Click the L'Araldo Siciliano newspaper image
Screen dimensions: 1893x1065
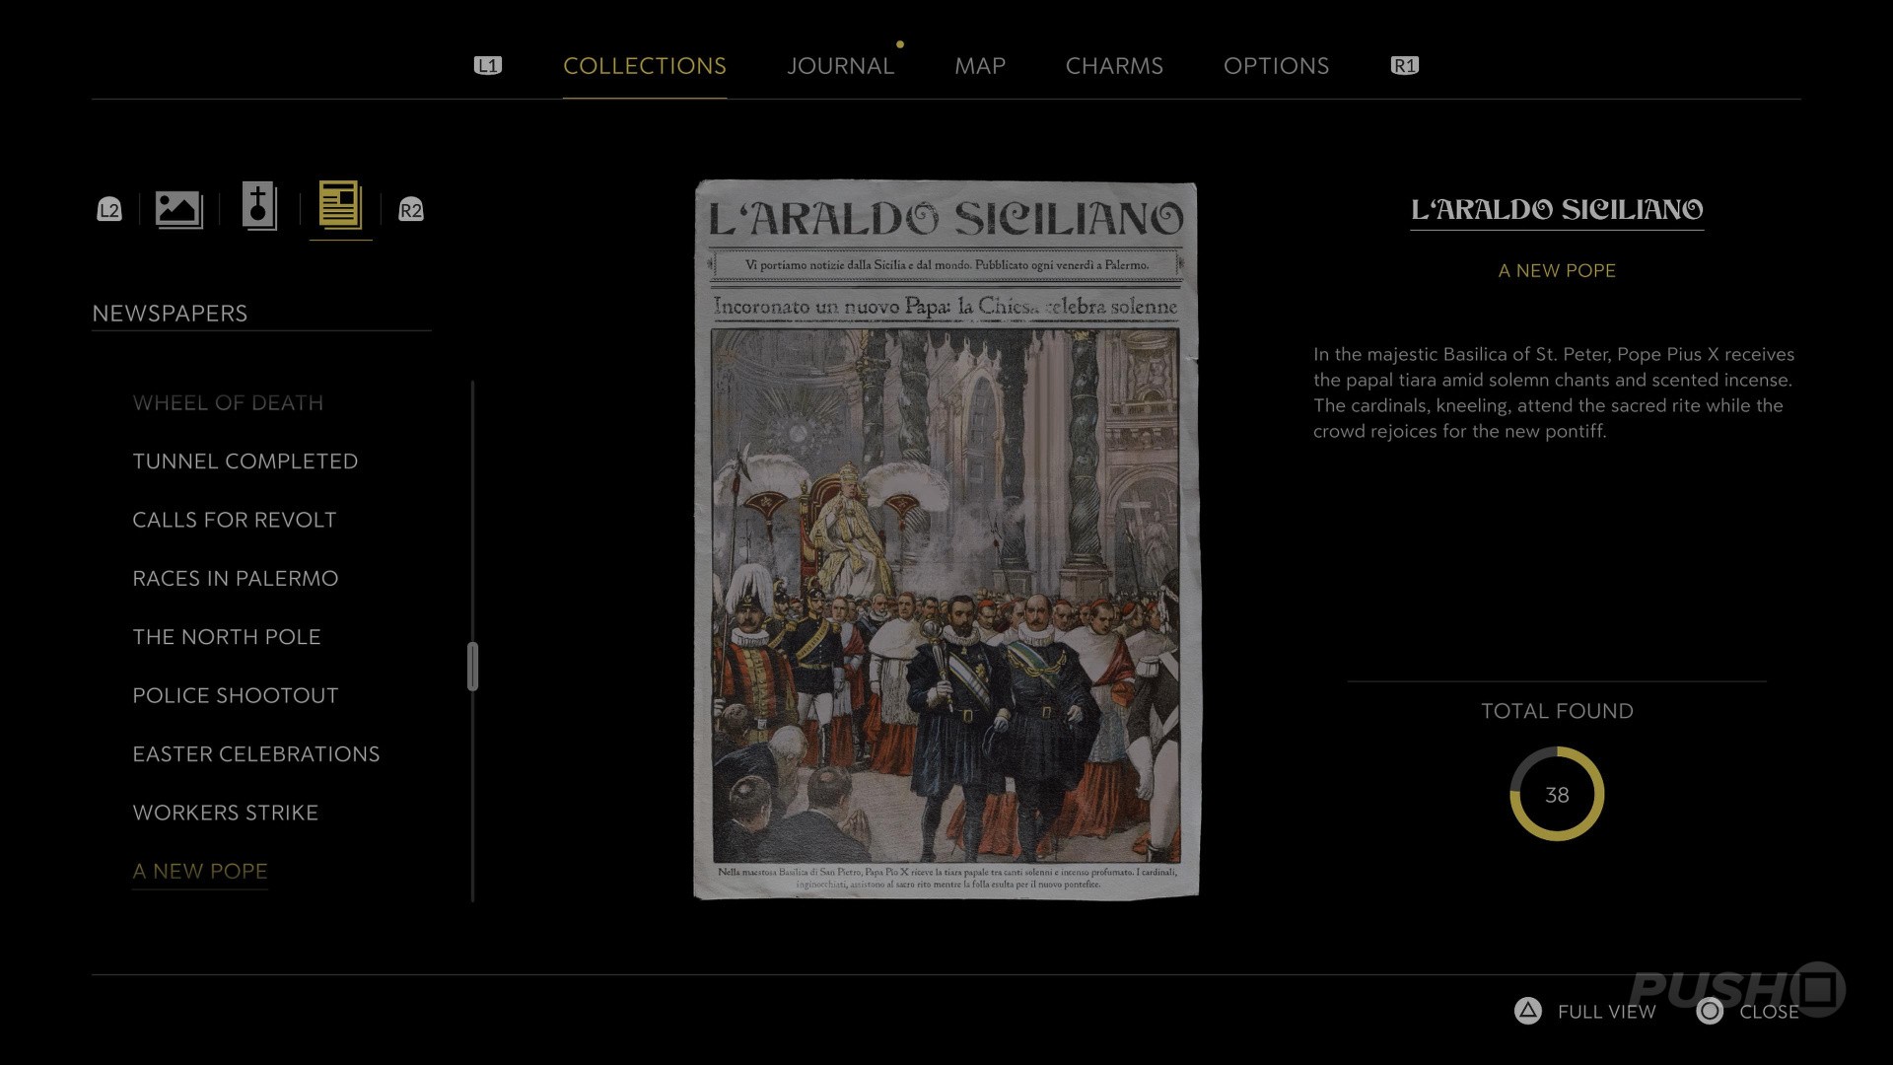pos(946,539)
